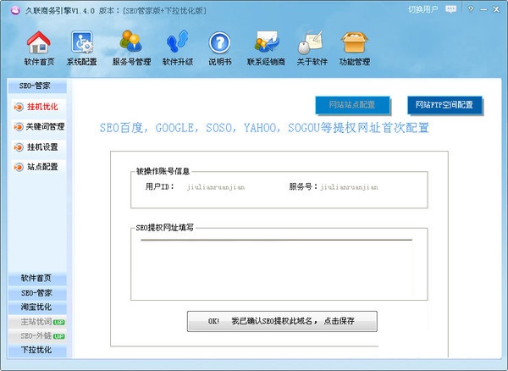The image size is (508, 371).
Task: Click the 网站站点配置 button
Action: coord(352,105)
